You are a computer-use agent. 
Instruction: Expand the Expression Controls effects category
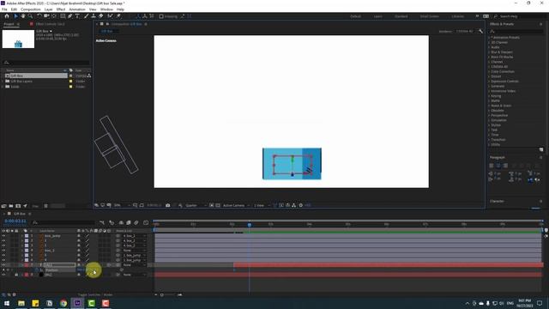(x=489, y=82)
